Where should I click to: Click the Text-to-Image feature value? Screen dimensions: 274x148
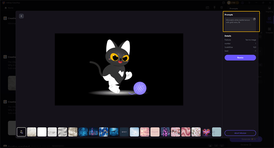[251, 40]
